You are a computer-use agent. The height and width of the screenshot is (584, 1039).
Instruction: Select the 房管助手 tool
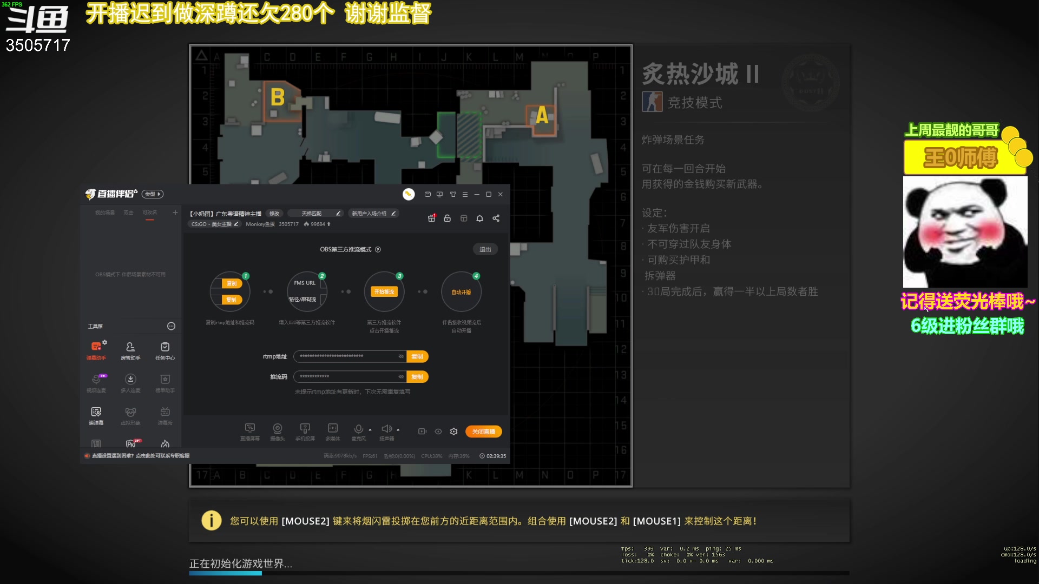(130, 349)
